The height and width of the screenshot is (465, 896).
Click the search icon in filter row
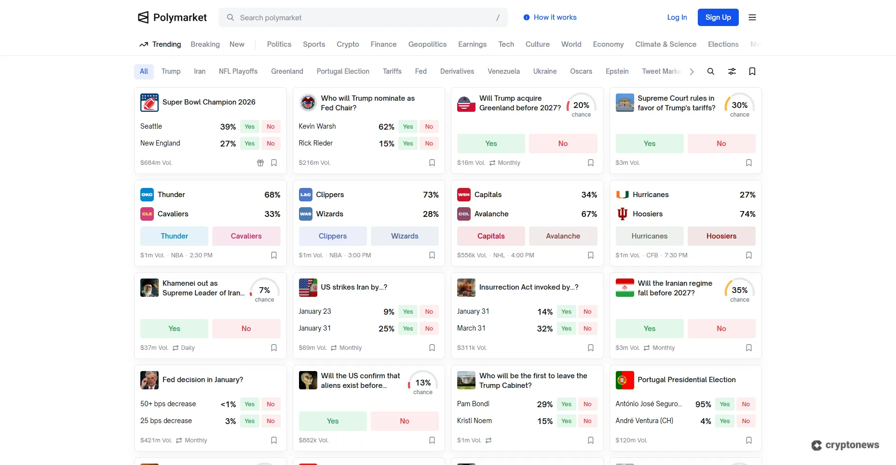pos(711,71)
